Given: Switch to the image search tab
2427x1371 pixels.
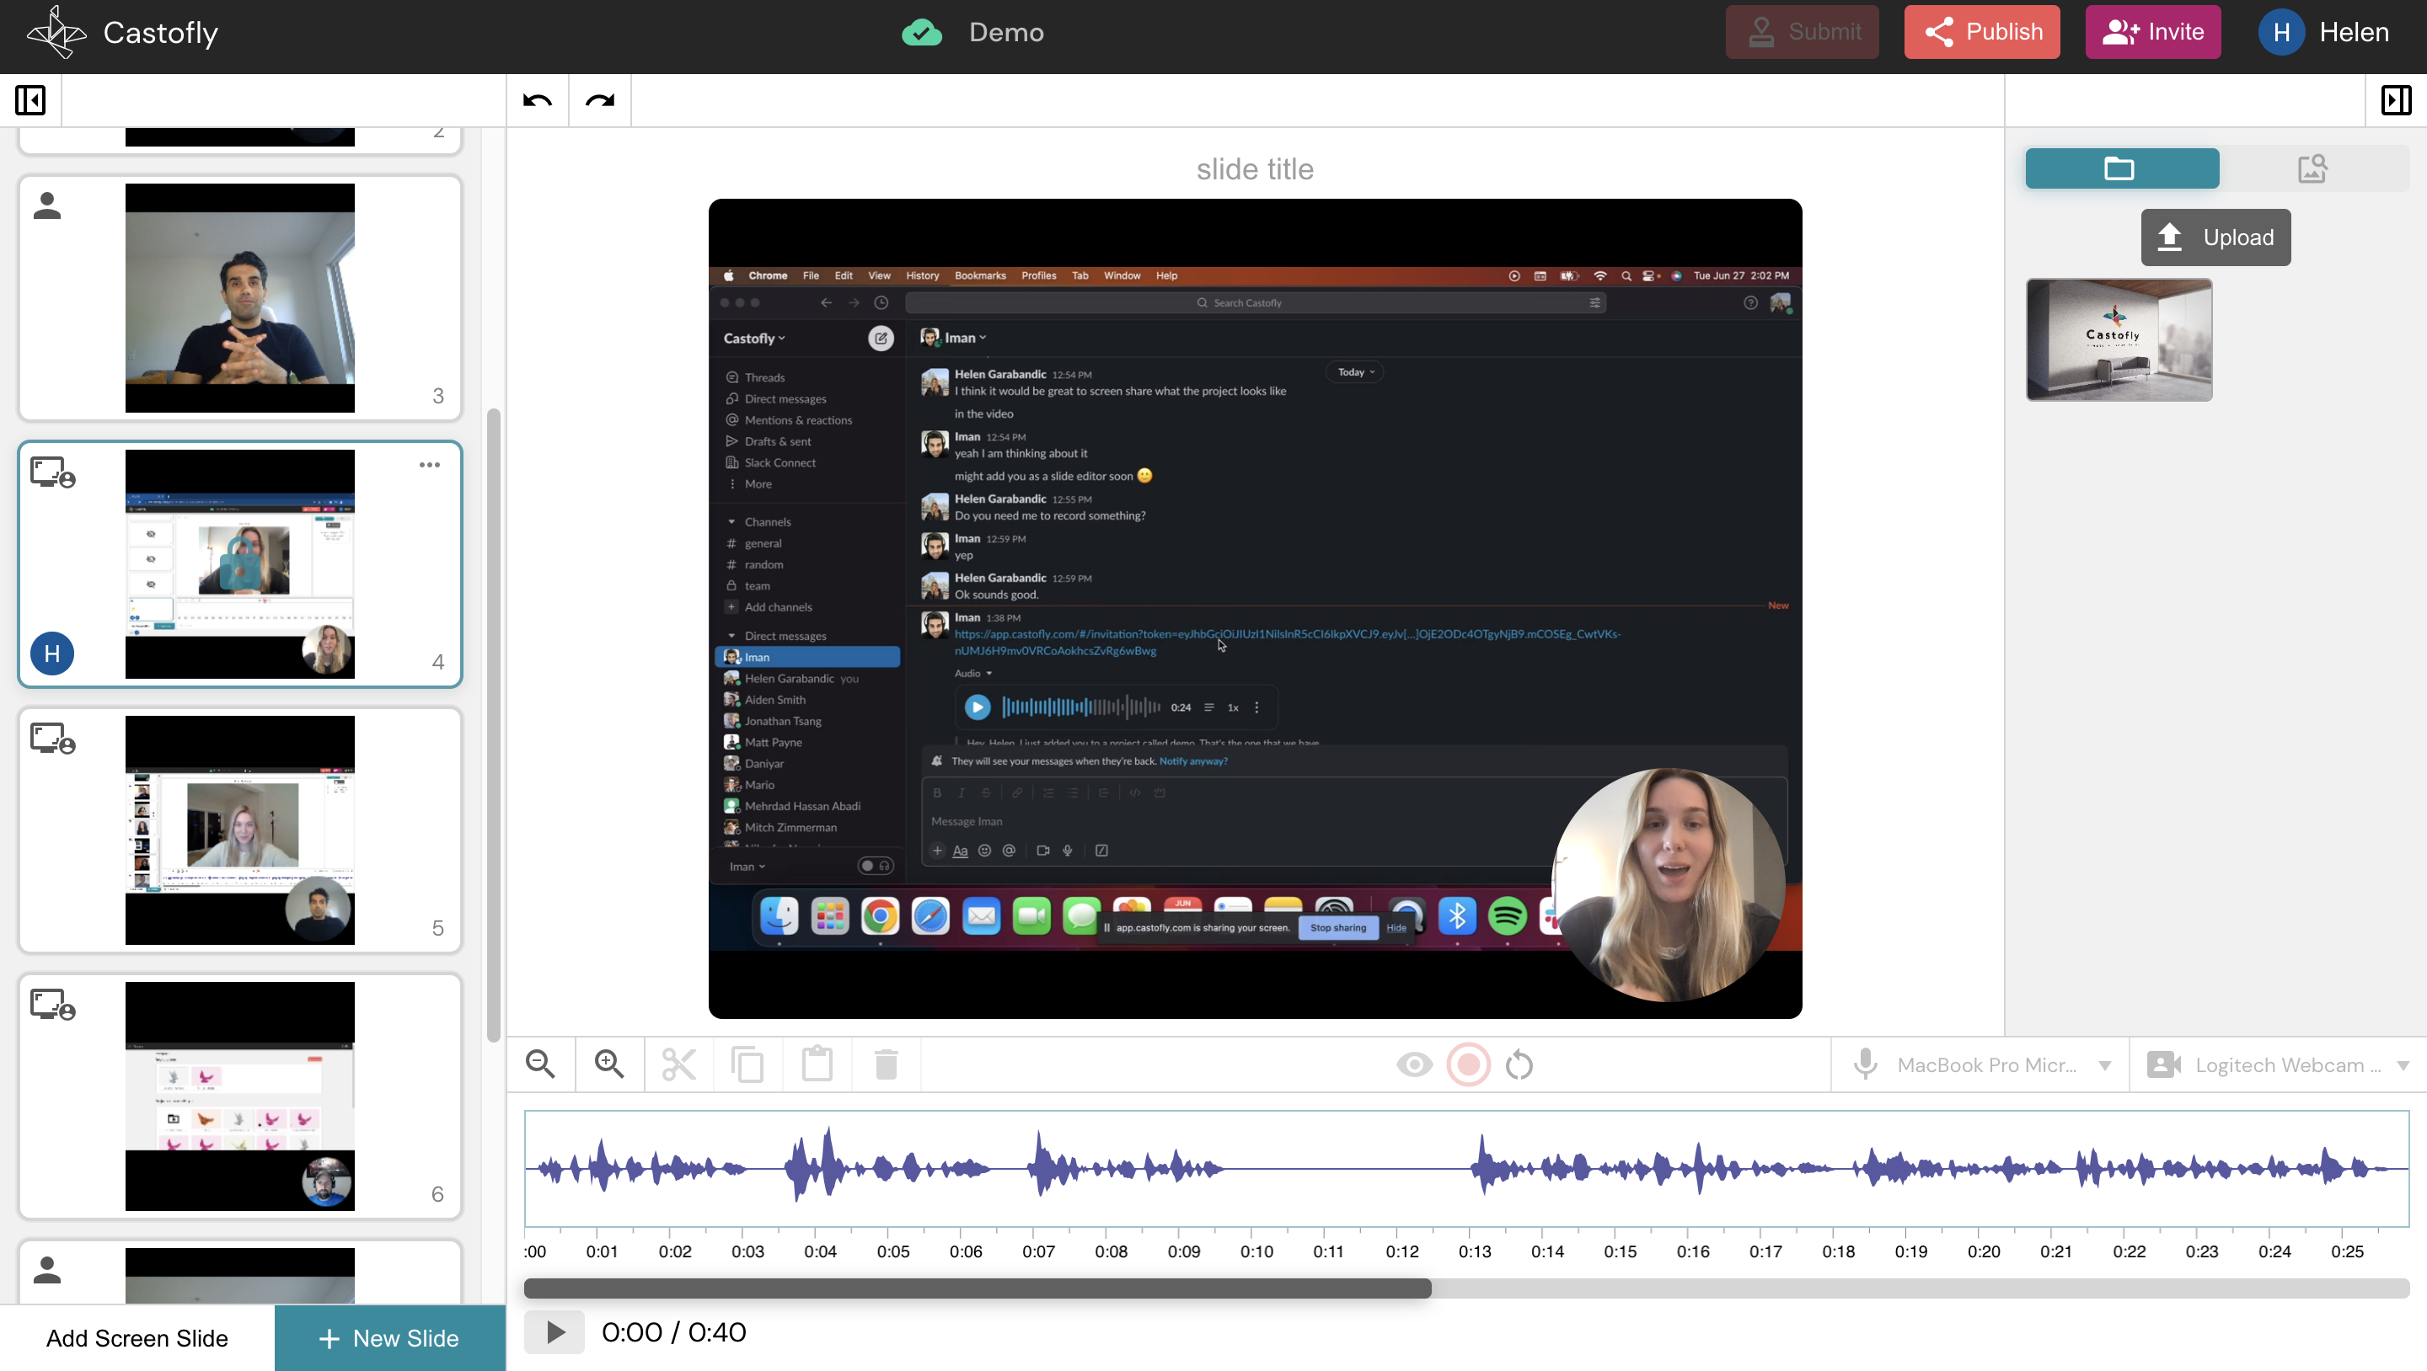Looking at the screenshot, I should (x=2313, y=168).
